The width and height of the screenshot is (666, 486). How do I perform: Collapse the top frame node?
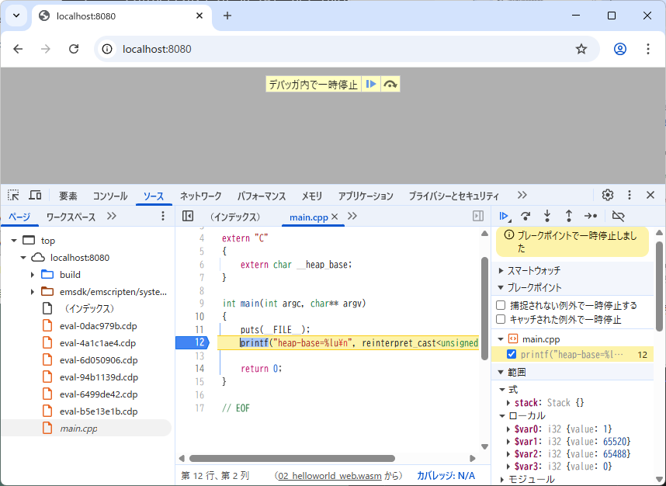pyautogui.click(x=14, y=241)
